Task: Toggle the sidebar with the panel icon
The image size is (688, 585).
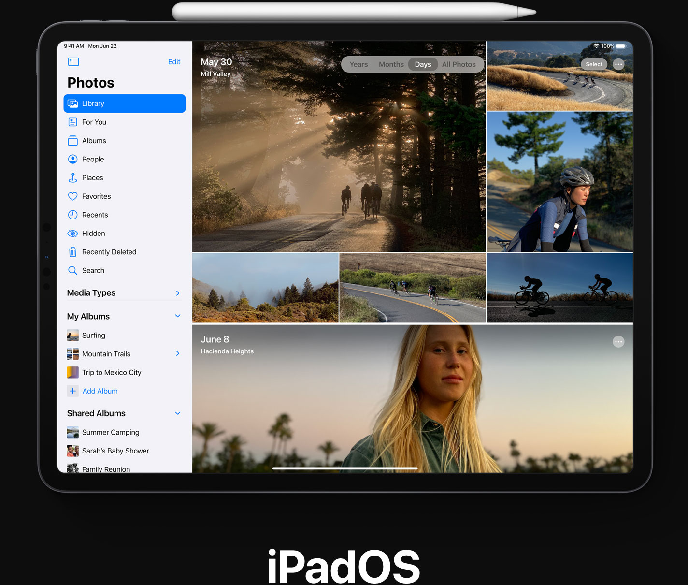Action: [73, 62]
